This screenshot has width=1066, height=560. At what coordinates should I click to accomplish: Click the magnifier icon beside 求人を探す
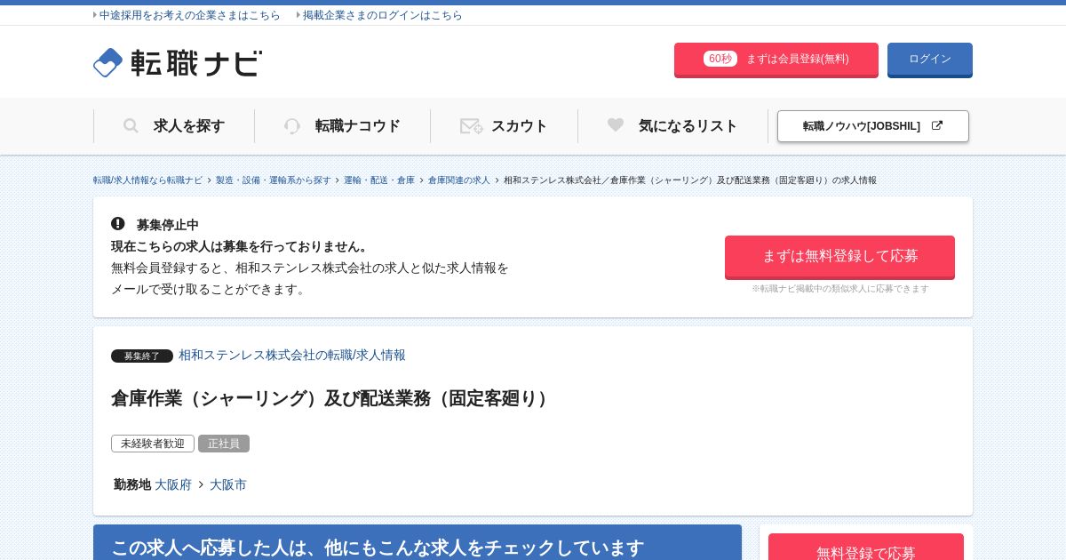131,126
